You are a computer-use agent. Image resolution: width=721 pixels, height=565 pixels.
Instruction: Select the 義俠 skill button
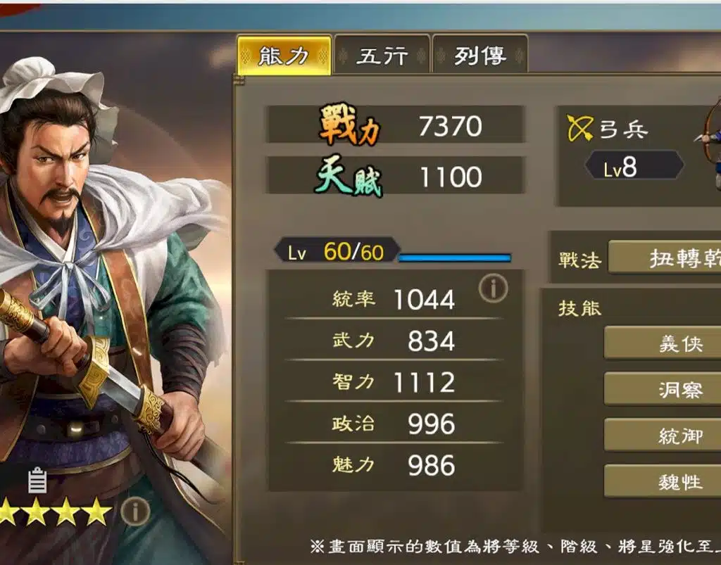coord(663,343)
